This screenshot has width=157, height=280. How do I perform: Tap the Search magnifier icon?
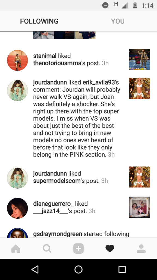(47, 248)
